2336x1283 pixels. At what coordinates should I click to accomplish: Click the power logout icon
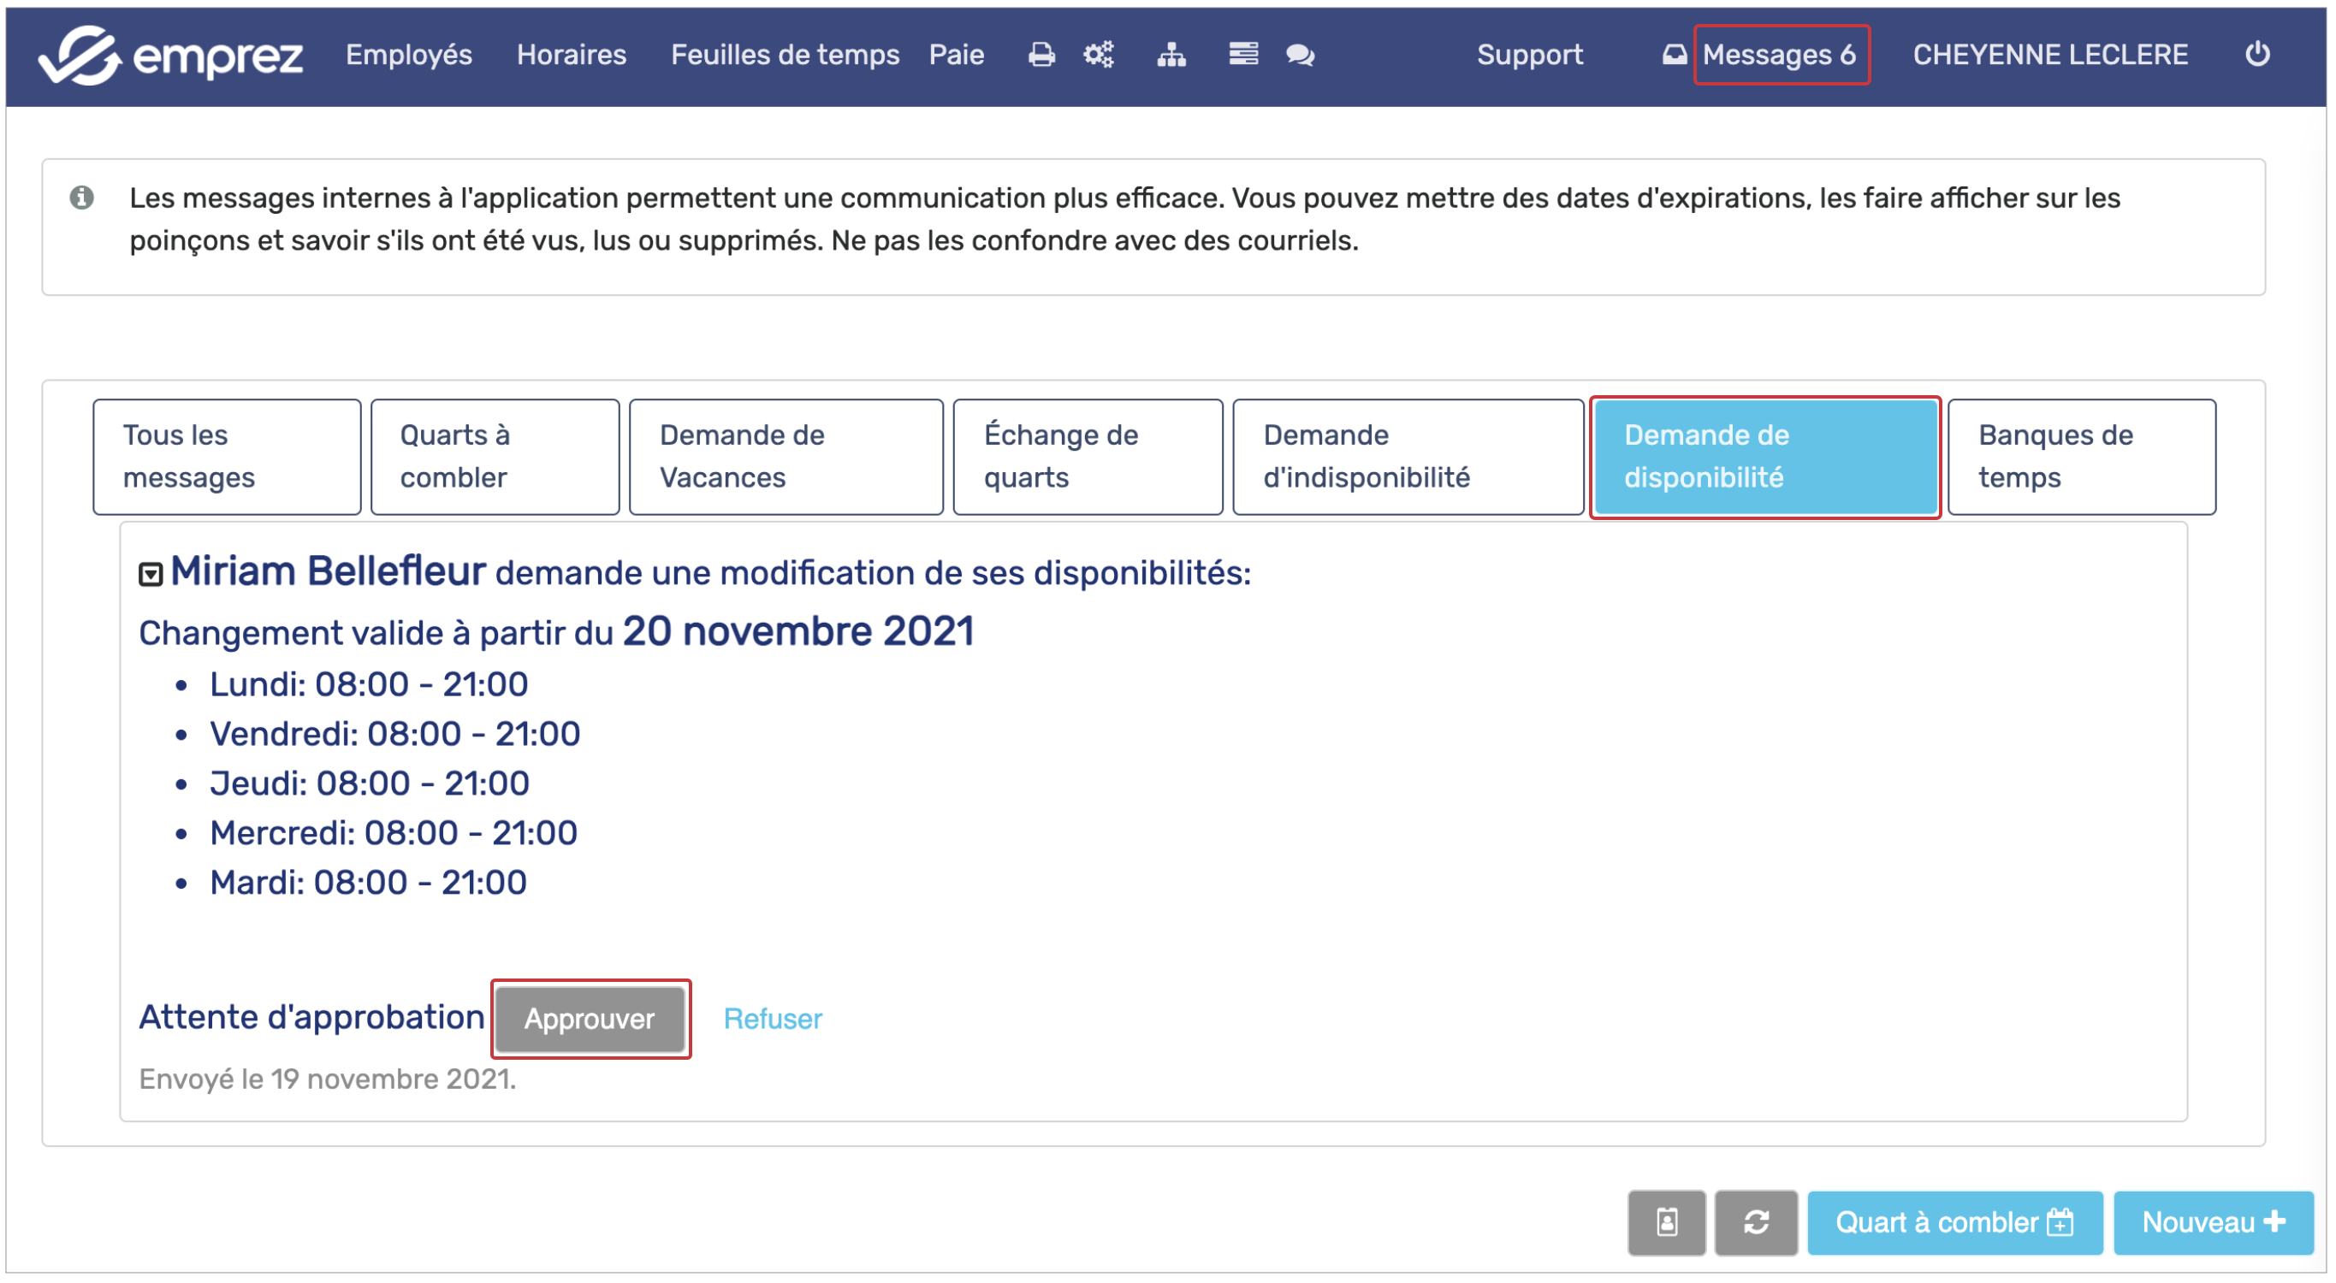[2256, 55]
